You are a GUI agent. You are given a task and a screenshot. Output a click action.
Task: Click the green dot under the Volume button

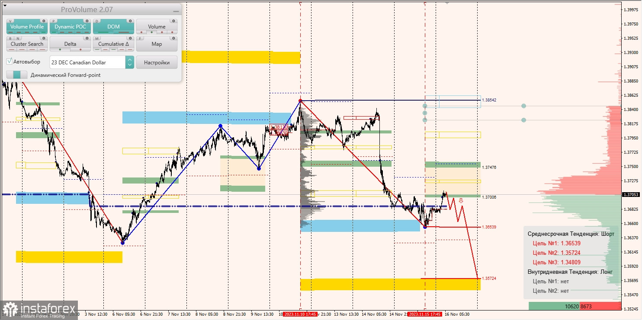(x=151, y=32)
